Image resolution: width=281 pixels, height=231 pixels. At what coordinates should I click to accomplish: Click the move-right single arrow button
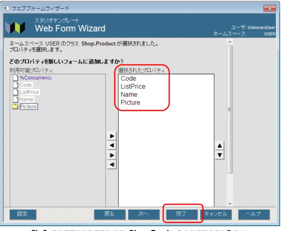click(x=112, y=136)
